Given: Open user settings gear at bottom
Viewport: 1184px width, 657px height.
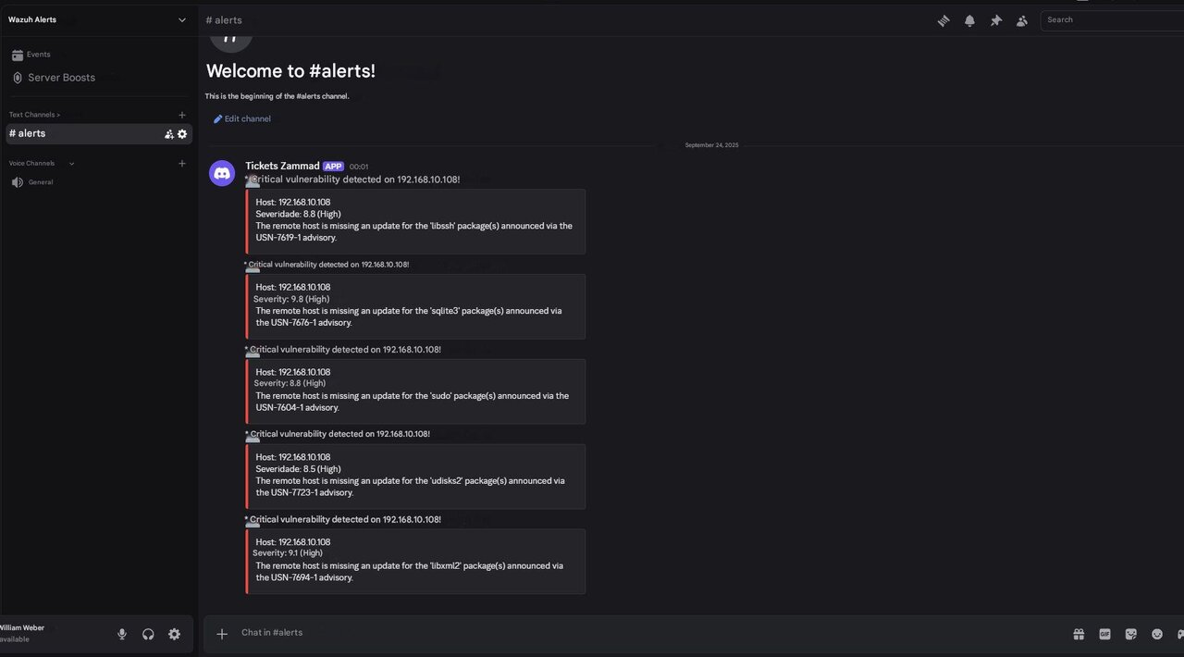Looking at the screenshot, I should coord(174,634).
